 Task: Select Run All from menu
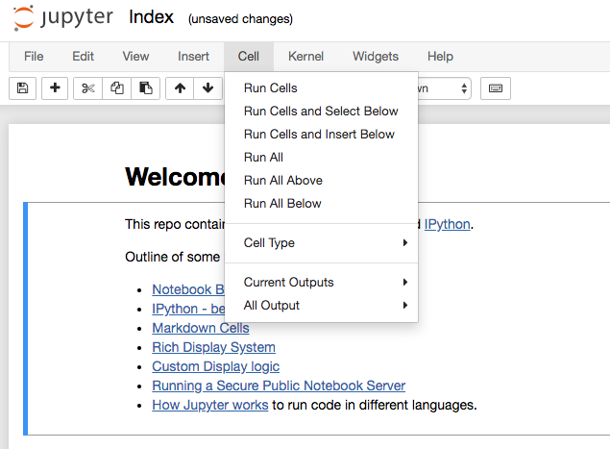[322, 158]
